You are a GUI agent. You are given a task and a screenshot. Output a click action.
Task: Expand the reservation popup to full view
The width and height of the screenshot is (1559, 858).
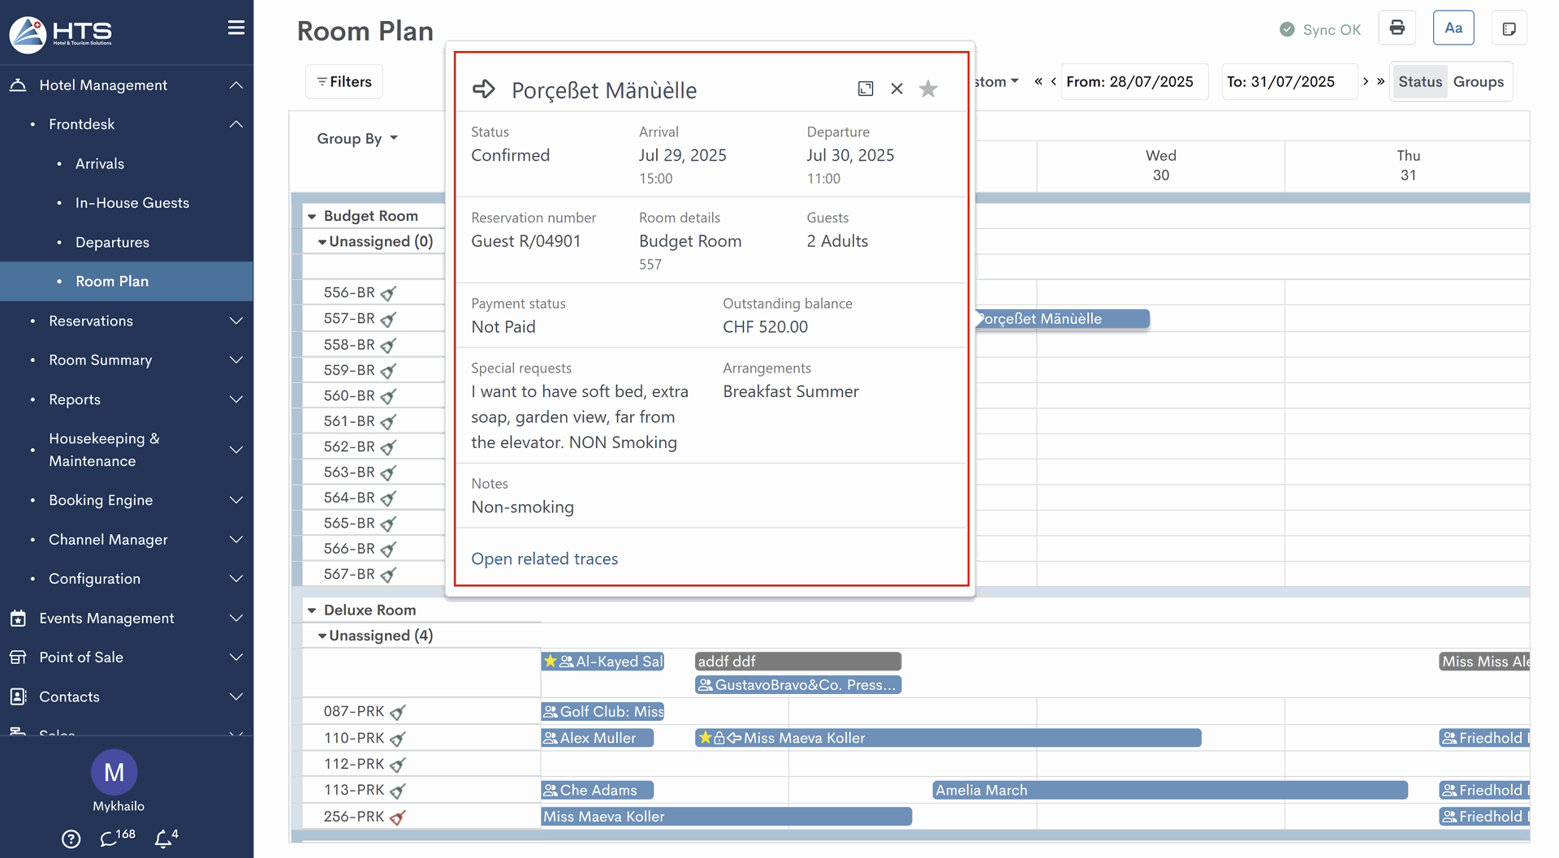pyautogui.click(x=866, y=89)
